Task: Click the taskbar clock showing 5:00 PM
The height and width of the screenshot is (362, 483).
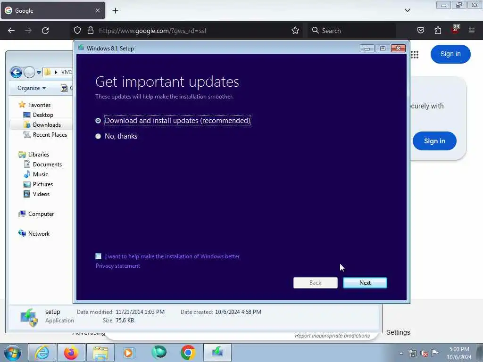Action: point(459,353)
